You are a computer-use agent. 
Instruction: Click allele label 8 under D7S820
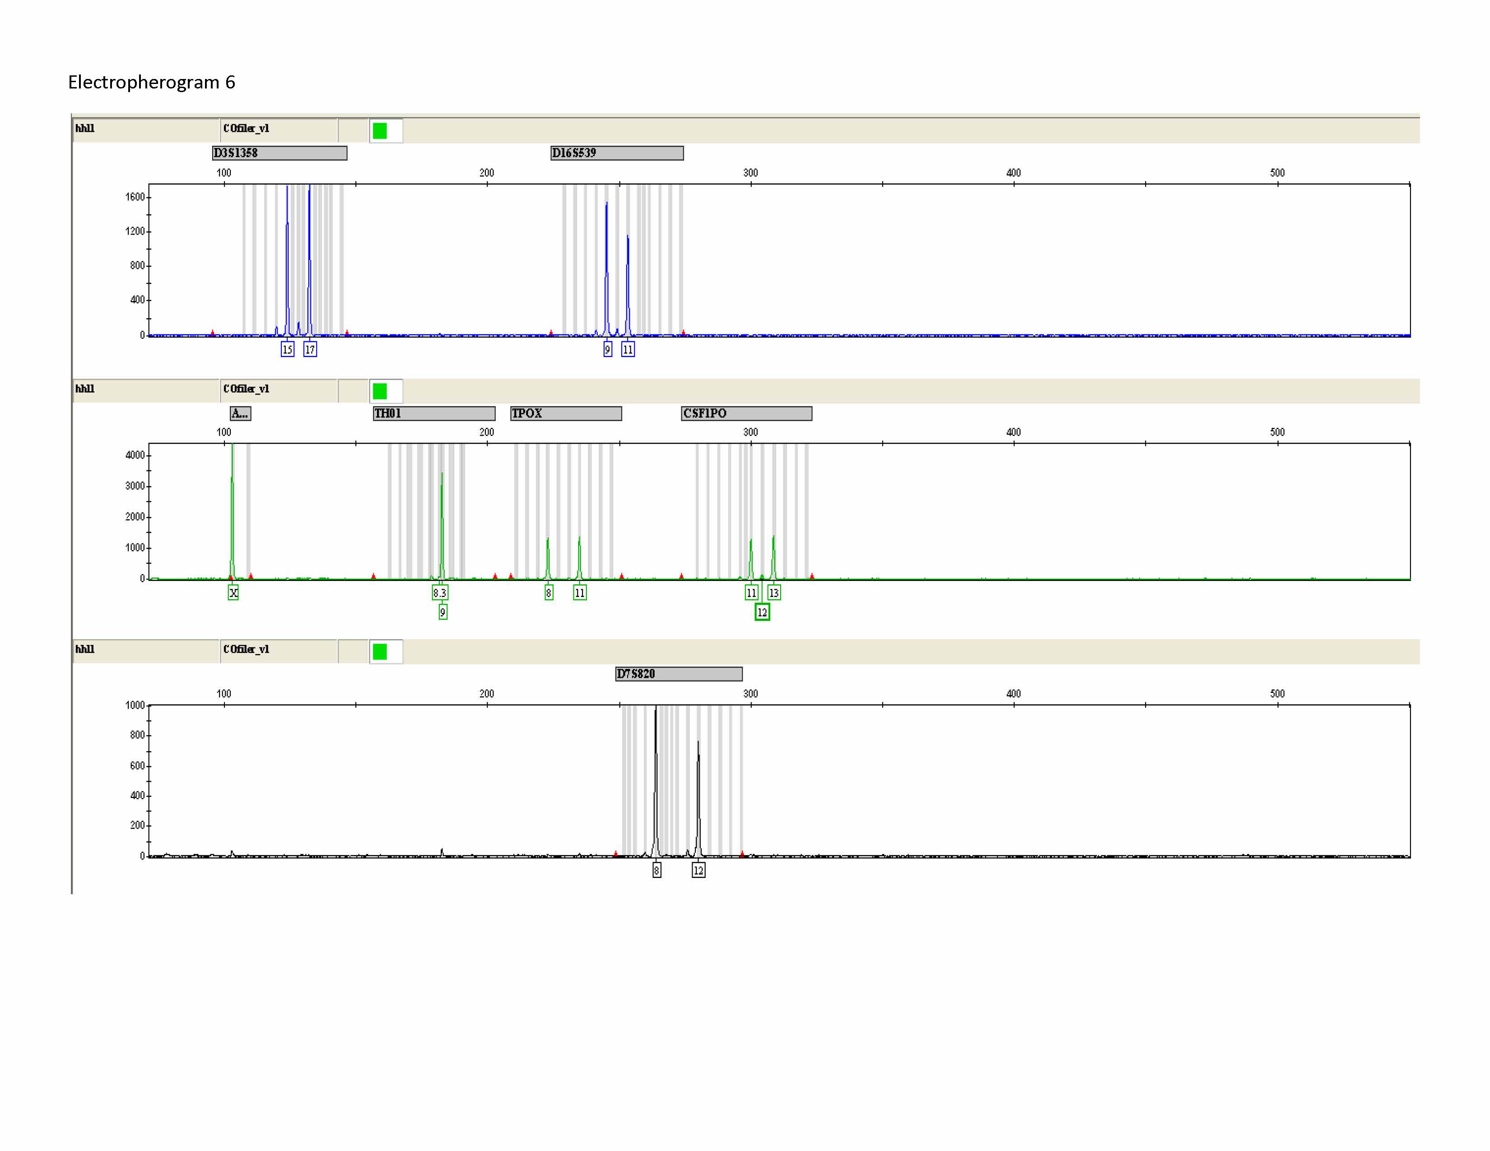[657, 871]
